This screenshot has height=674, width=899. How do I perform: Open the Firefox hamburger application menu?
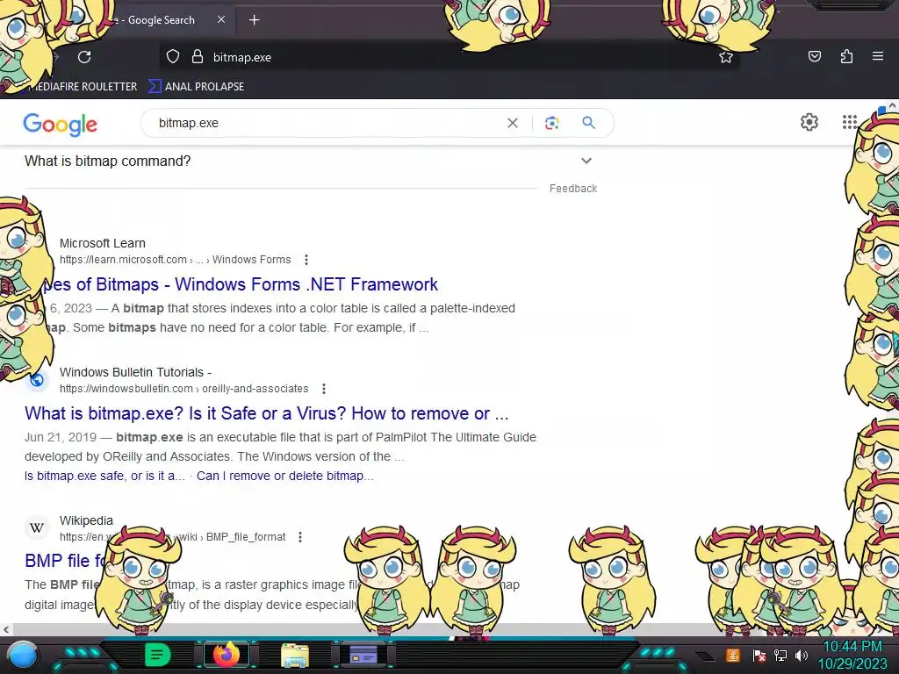(x=878, y=56)
